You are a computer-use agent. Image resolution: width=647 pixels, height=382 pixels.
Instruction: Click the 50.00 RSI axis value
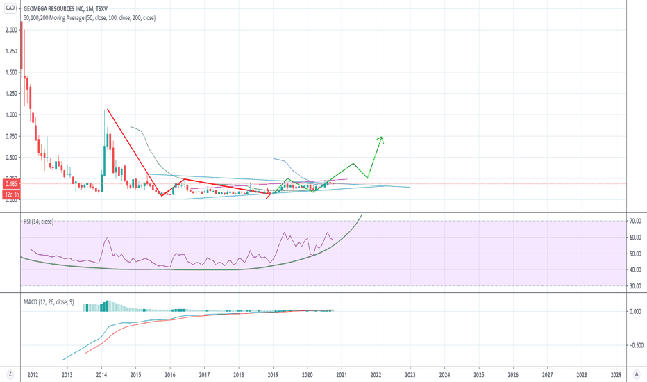635,254
